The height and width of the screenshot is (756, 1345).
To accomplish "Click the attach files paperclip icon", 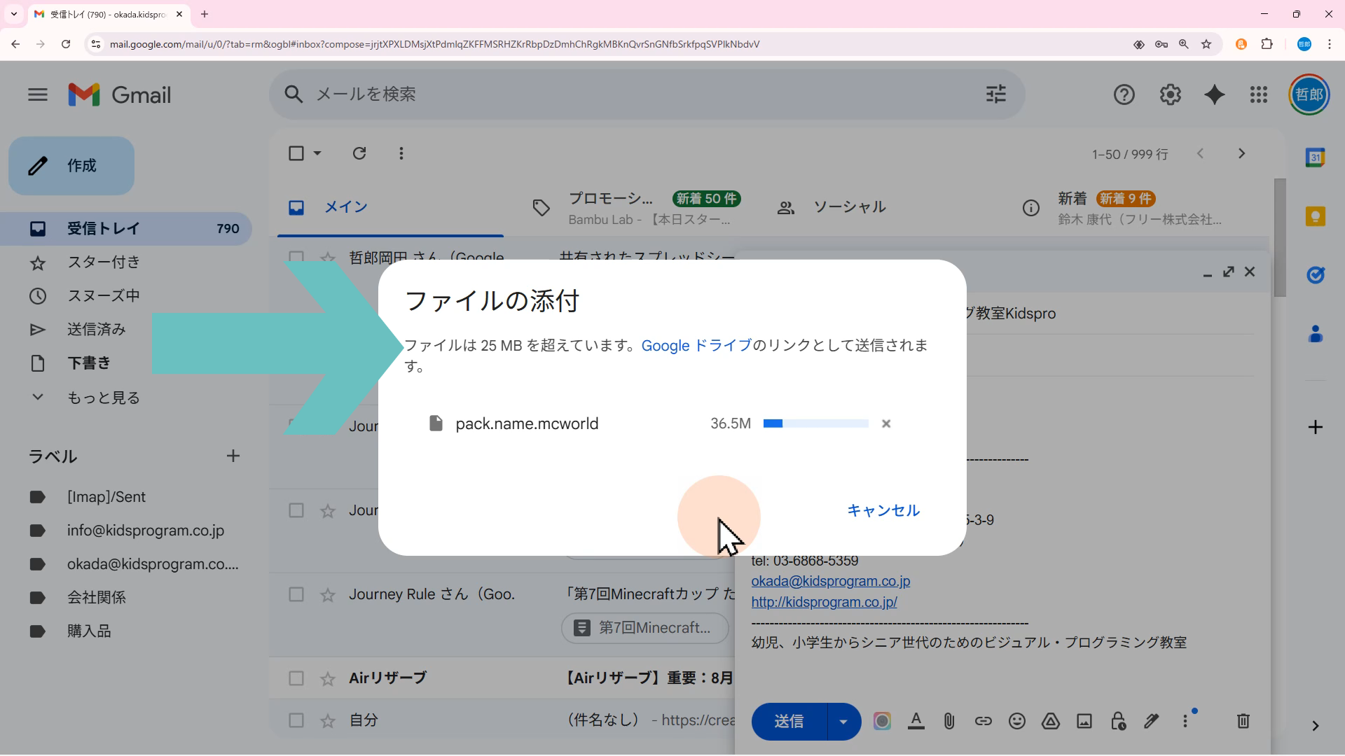I will (x=949, y=721).
